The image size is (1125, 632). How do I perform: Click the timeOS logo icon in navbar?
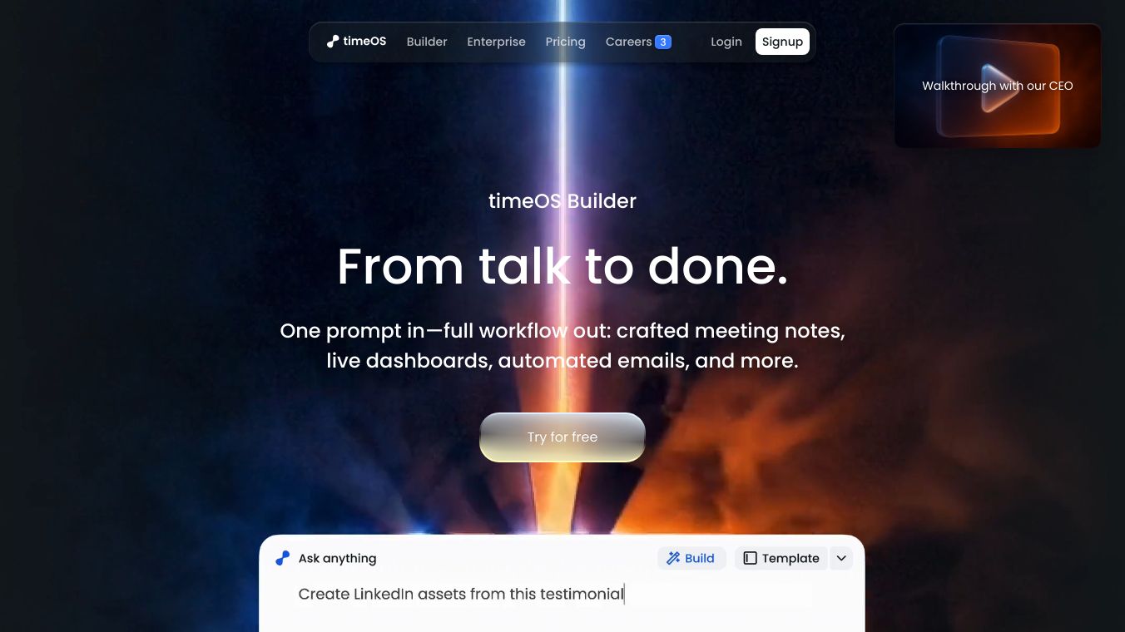[333, 42]
